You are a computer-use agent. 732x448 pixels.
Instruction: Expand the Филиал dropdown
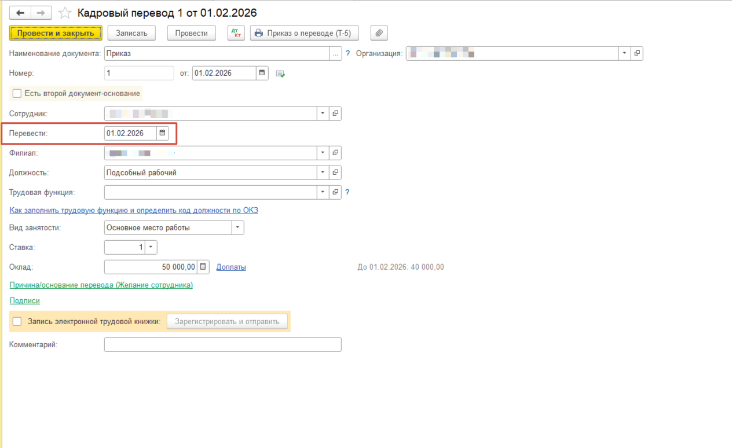coord(323,153)
